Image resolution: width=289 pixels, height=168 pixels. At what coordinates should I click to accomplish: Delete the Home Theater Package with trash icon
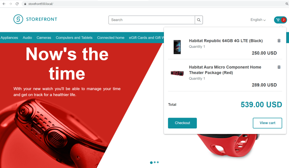point(279,67)
